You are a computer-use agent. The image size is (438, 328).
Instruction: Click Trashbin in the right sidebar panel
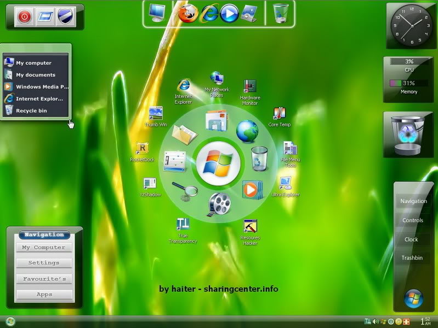click(412, 258)
